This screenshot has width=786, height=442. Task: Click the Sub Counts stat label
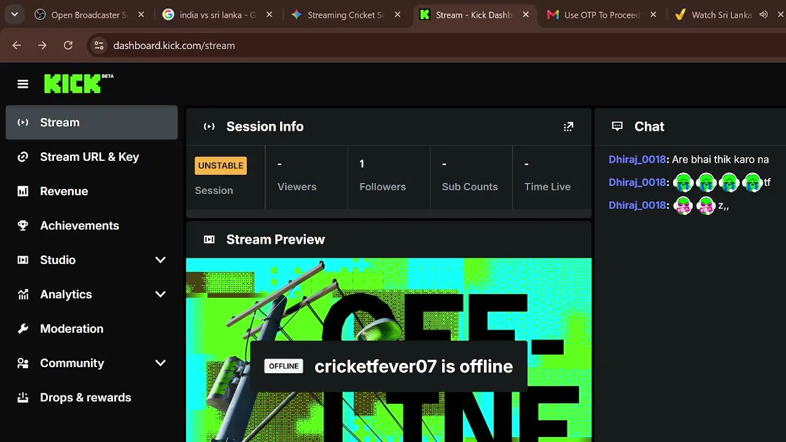pyautogui.click(x=470, y=187)
